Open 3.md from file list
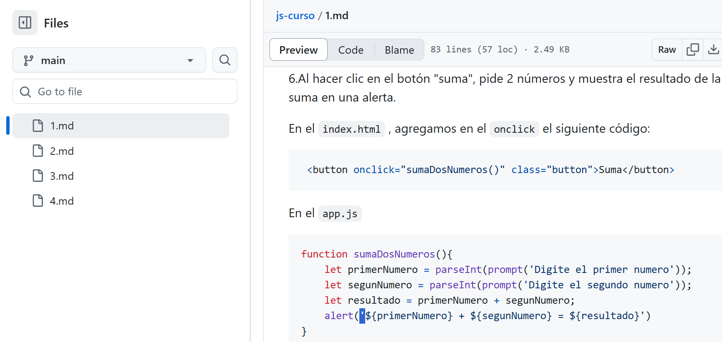The height and width of the screenshot is (342, 722). coord(62,176)
